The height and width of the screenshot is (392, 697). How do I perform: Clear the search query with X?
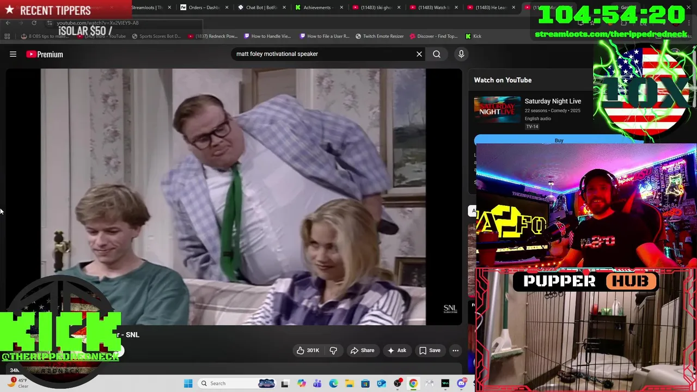tap(419, 54)
